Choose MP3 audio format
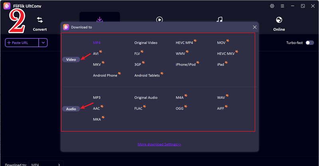Screen dimensions: 319x166 point(97,98)
